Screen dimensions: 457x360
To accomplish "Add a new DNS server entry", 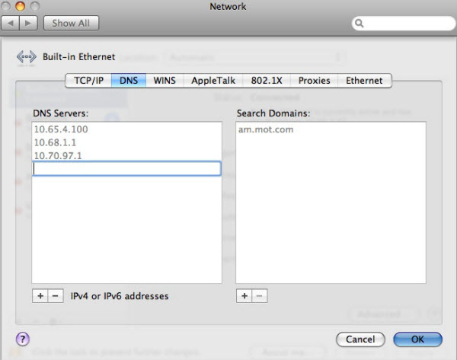I will [x=40, y=296].
